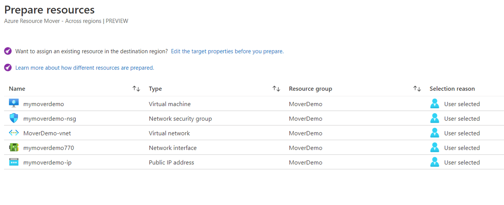Click the Selection reason column header

point(452,89)
